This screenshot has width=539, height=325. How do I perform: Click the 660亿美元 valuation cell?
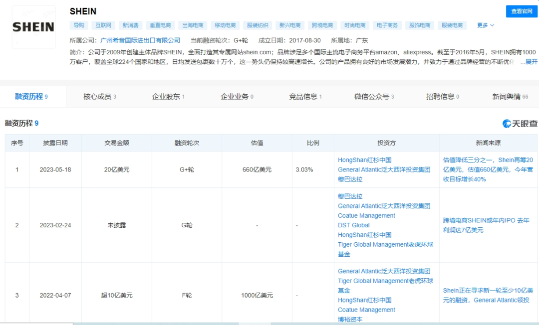257,169
